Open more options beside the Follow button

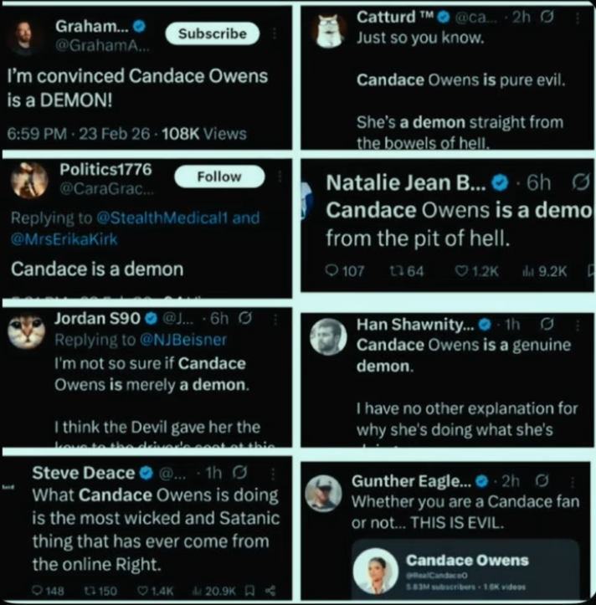tap(280, 177)
